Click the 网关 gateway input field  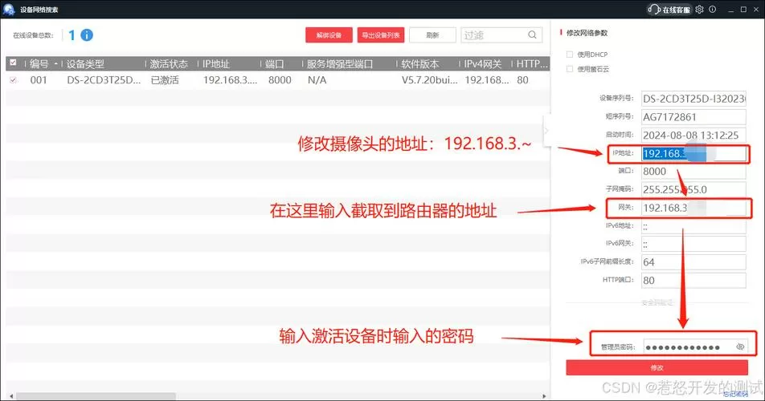(x=693, y=208)
